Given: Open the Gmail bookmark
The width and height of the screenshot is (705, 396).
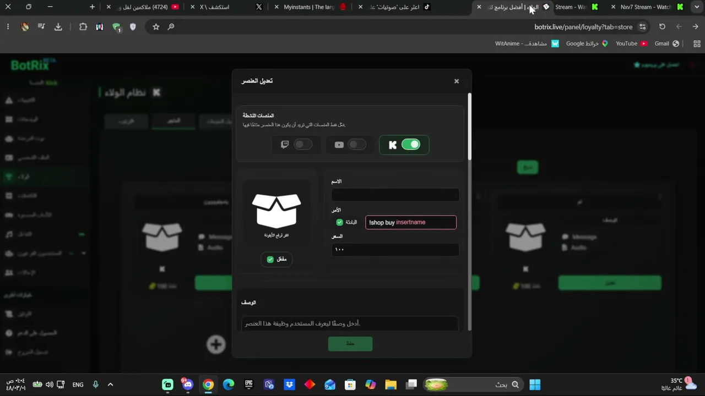Looking at the screenshot, I should point(666,43).
